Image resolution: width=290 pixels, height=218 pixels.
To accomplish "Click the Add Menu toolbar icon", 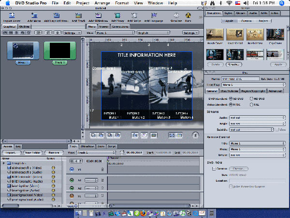I will coord(34,15).
